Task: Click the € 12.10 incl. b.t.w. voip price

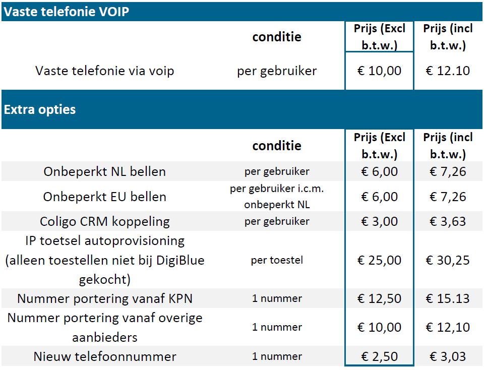Action: 448,71
